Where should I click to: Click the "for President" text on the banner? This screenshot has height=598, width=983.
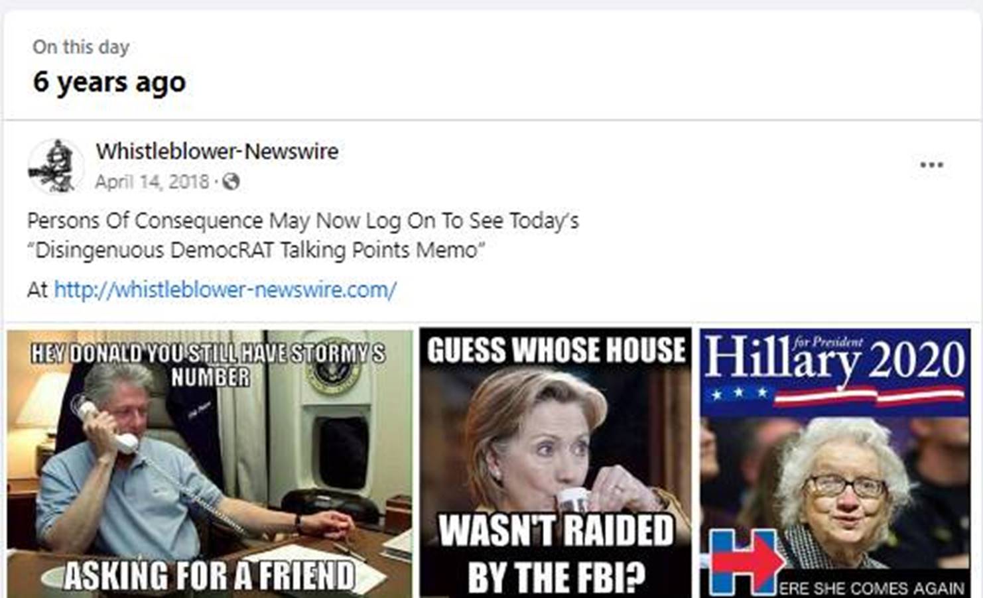[828, 343]
